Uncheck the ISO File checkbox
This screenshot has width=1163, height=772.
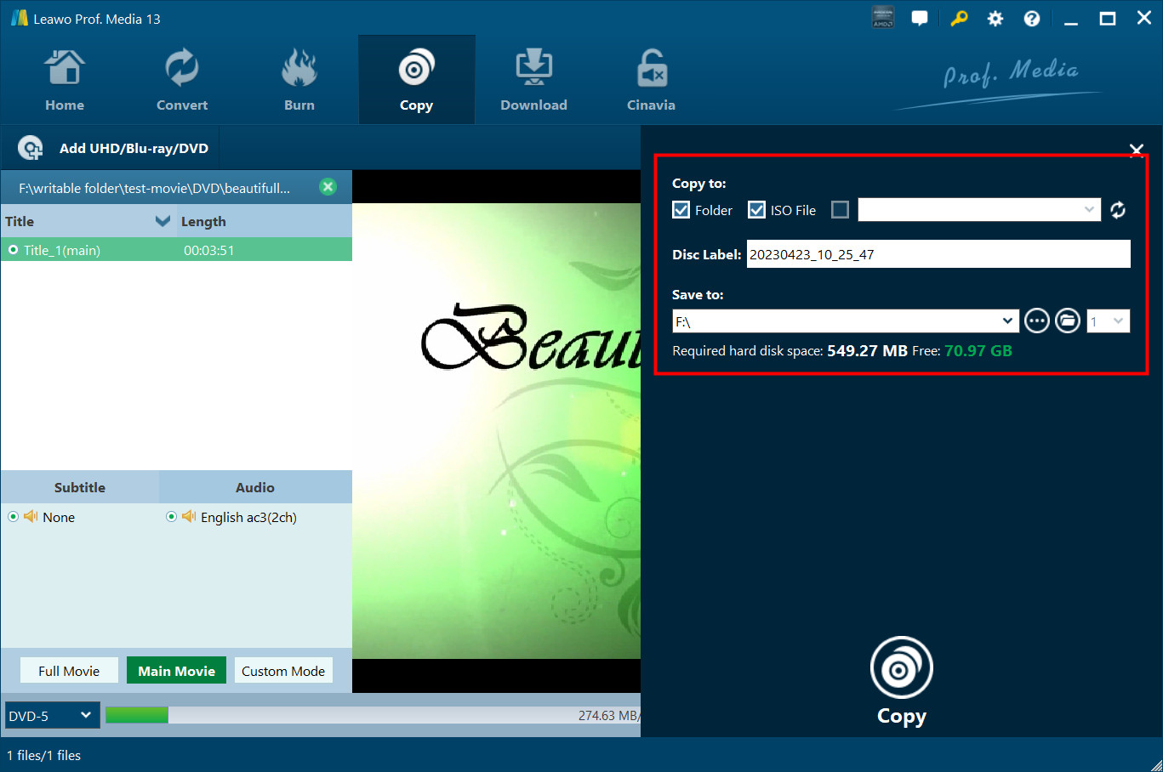756,210
